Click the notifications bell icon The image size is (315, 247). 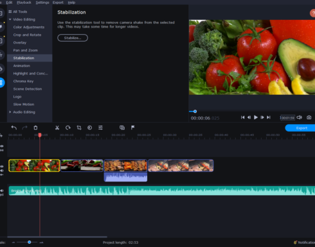coord(295,243)
